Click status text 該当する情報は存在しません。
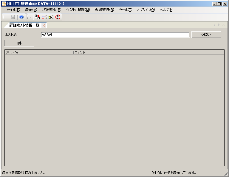Viewport: 229px width, 177px height. 23,173
